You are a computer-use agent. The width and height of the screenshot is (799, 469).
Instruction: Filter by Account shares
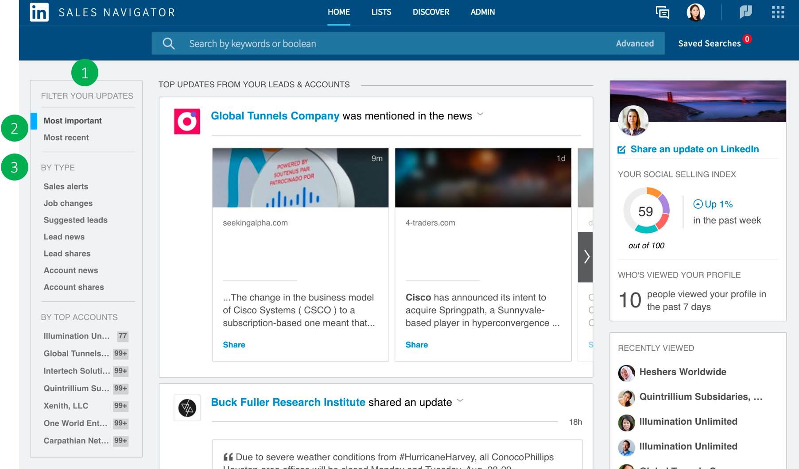pos(74,288)
